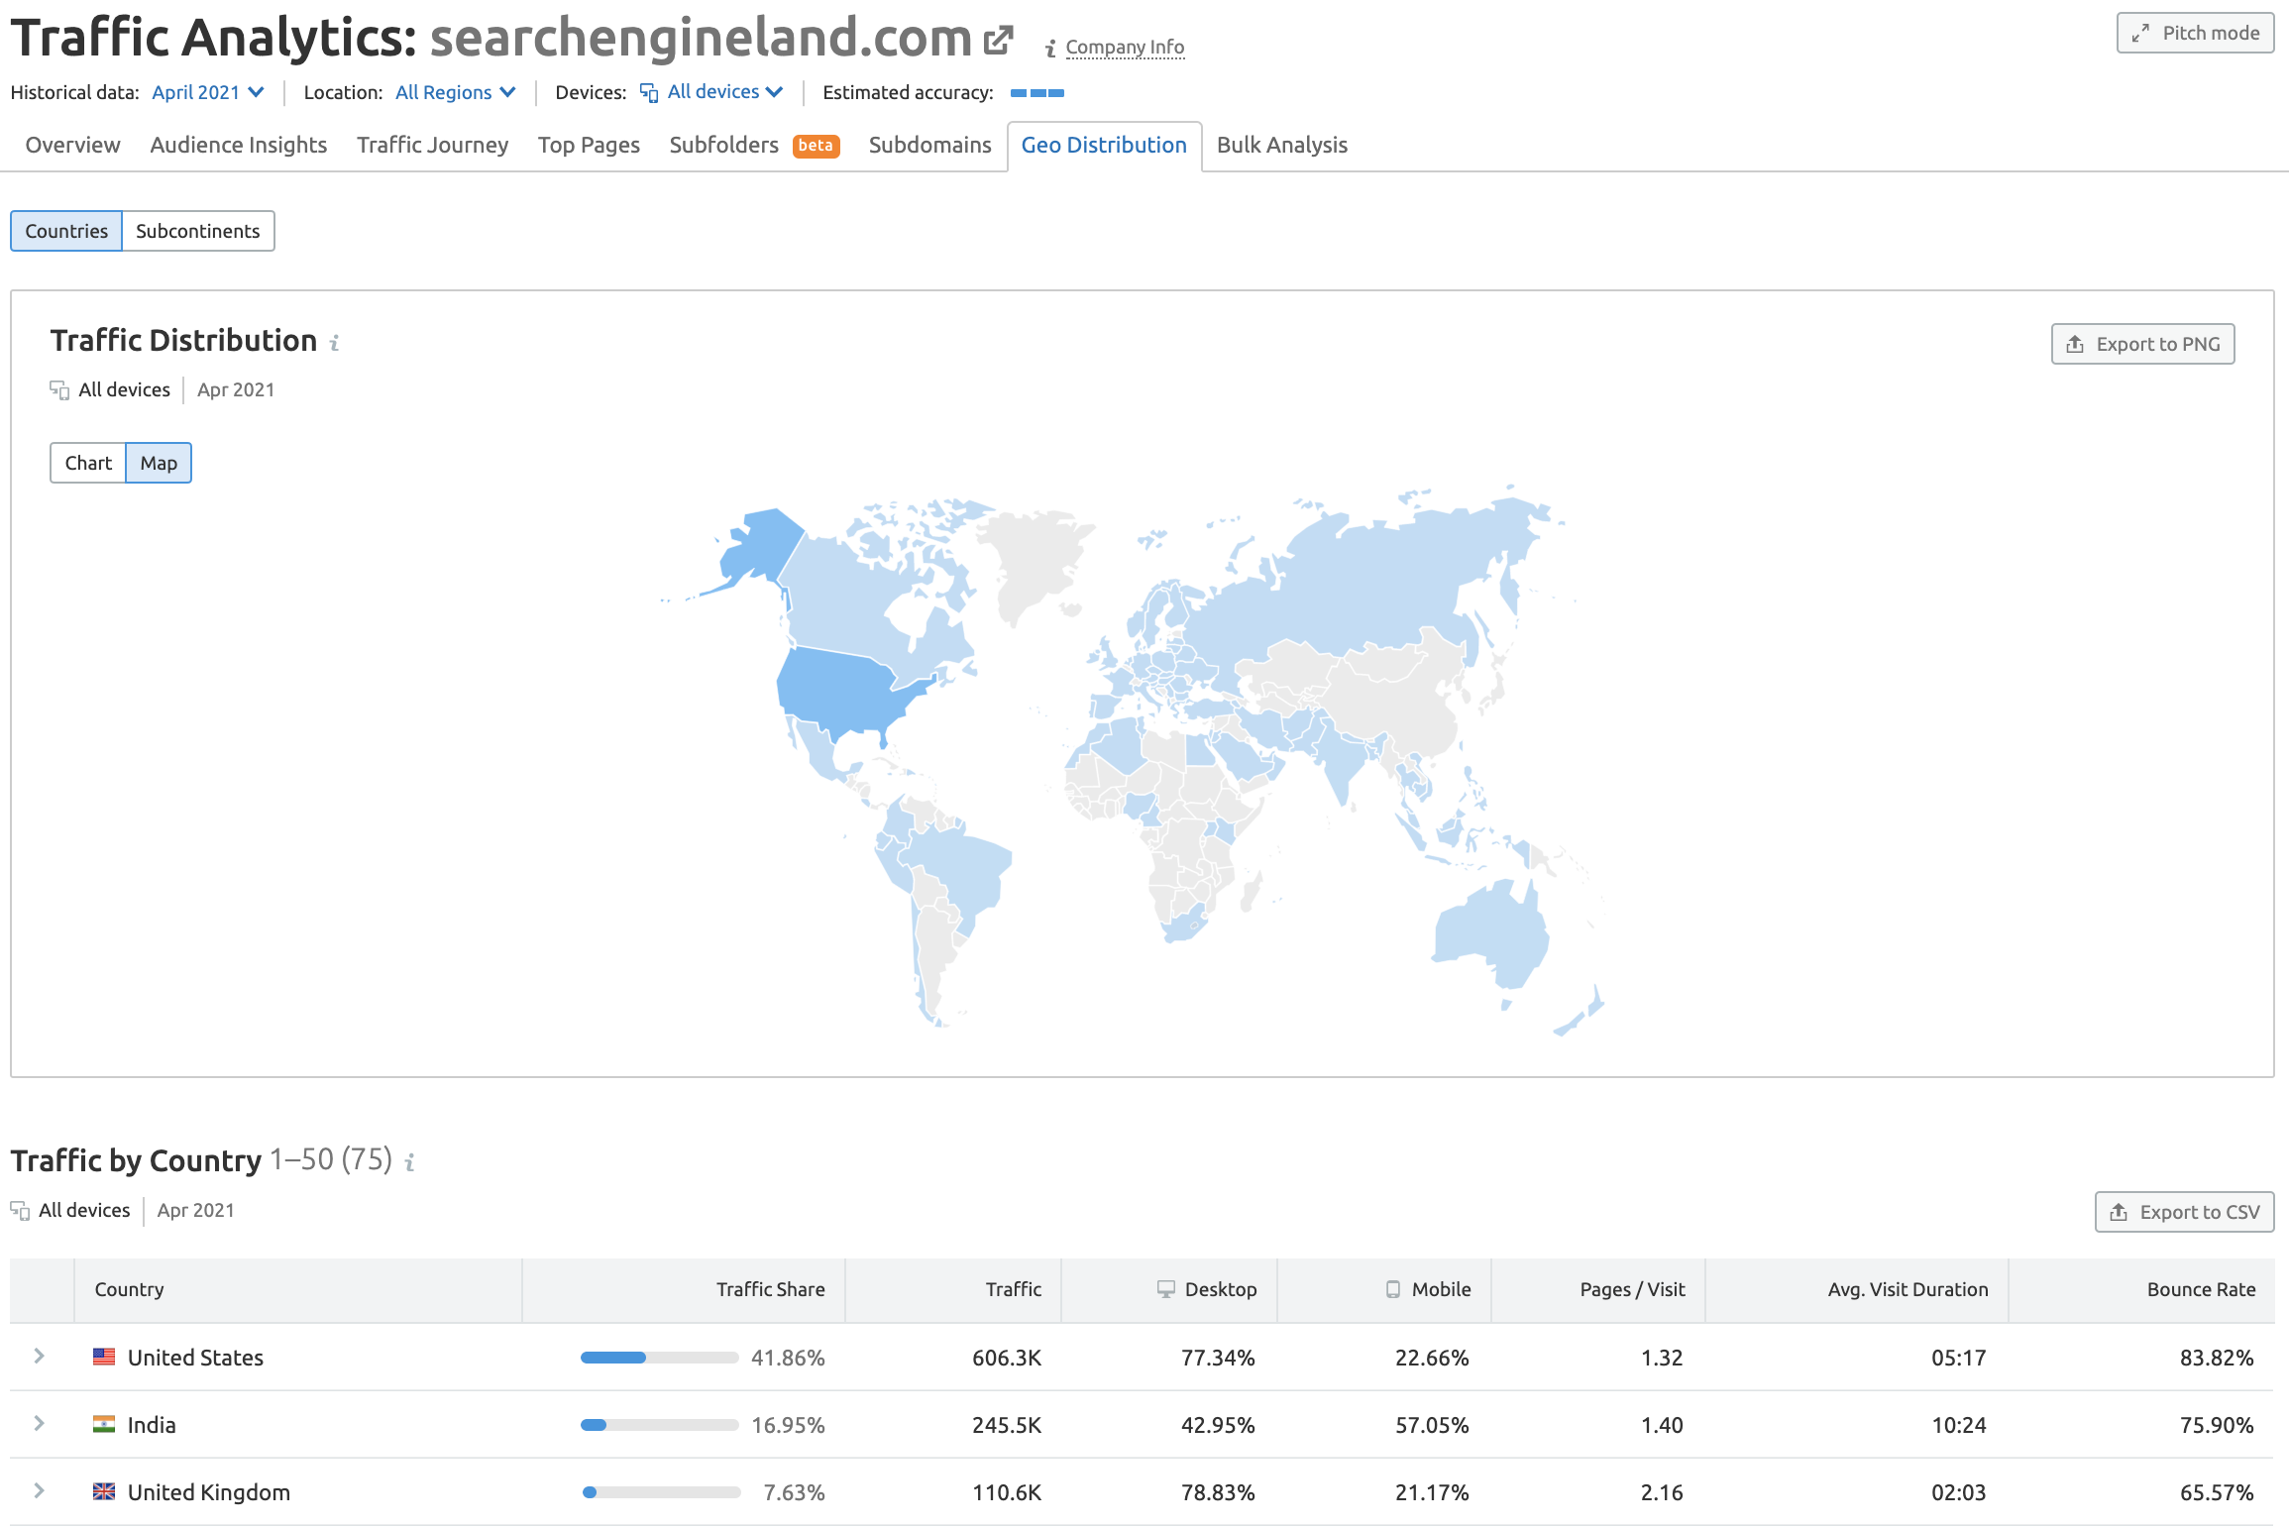Viewport: 2289px width, 1528px height.
Task: Click the Desktop monitor column icon
Action: [x=1165, y=1289]
